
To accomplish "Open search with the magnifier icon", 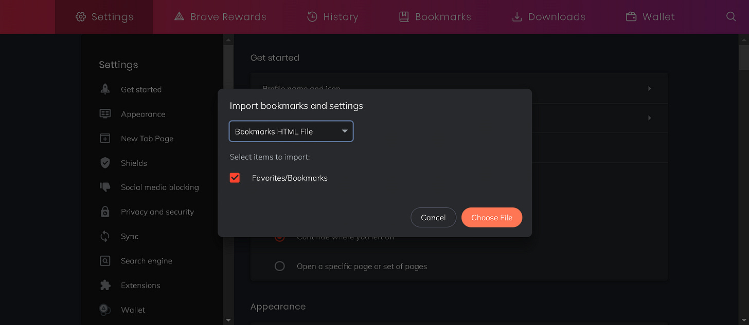I will click(731, 16).
